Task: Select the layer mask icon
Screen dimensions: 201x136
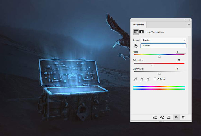Action: tap(141, 32)
